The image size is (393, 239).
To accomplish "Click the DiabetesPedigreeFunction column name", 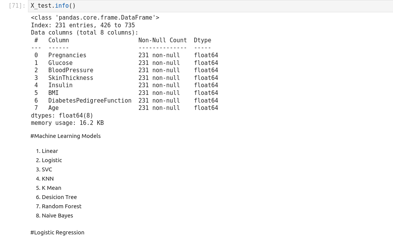I will point(90,101).
